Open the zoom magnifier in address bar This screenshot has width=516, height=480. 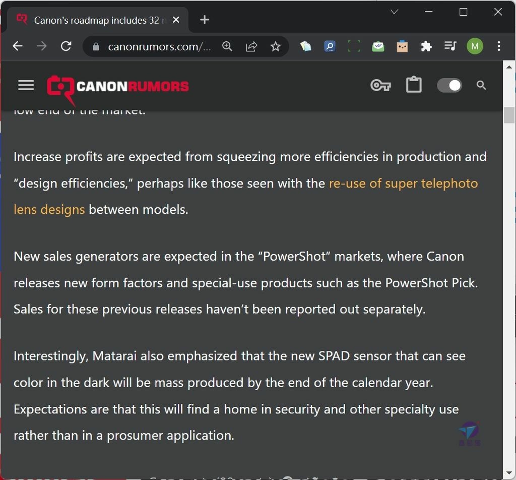click(x=227, y=46)
